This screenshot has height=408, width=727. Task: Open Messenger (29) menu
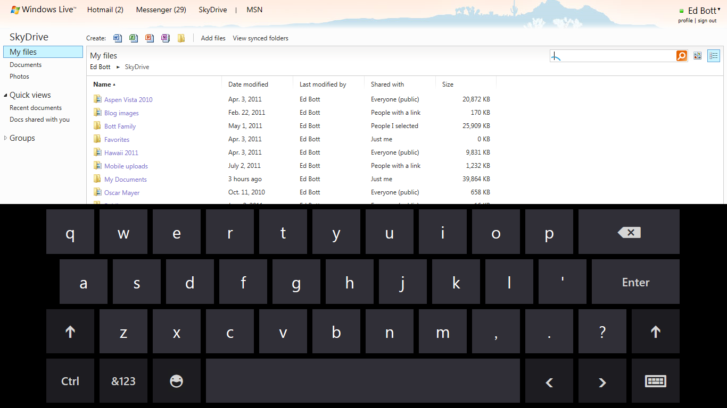[161, 10]
